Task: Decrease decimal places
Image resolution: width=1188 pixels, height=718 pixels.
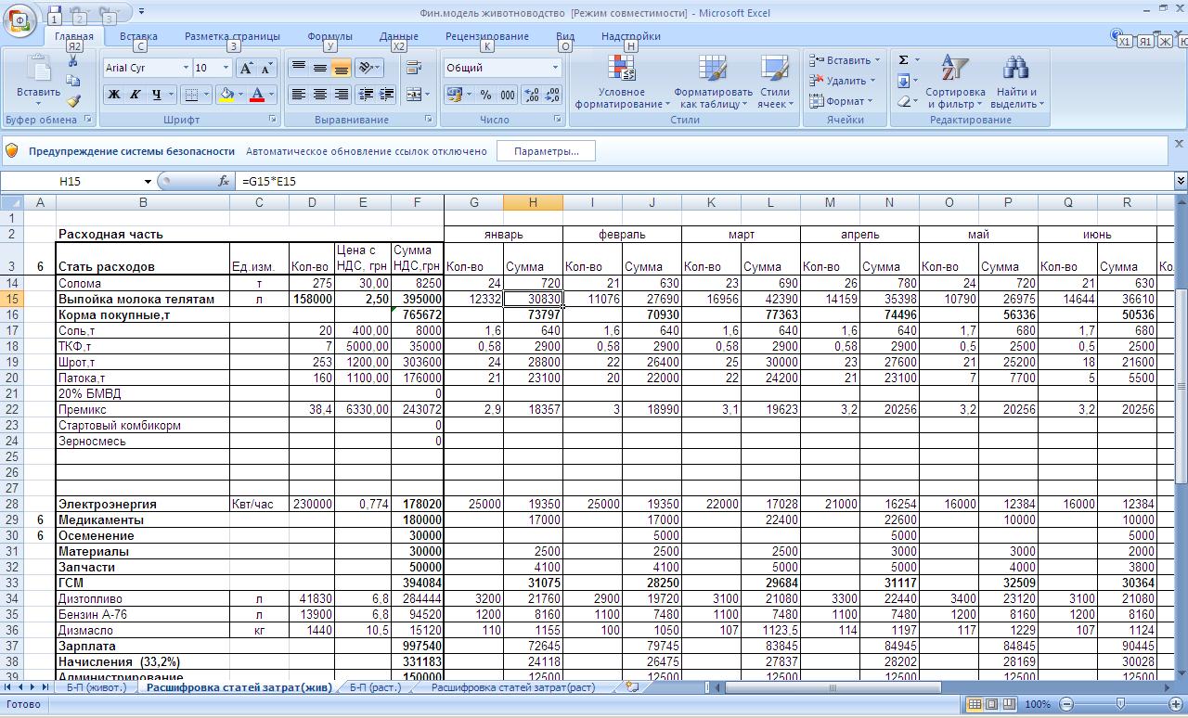Action: pyautogui.click(x=553, y=95)
